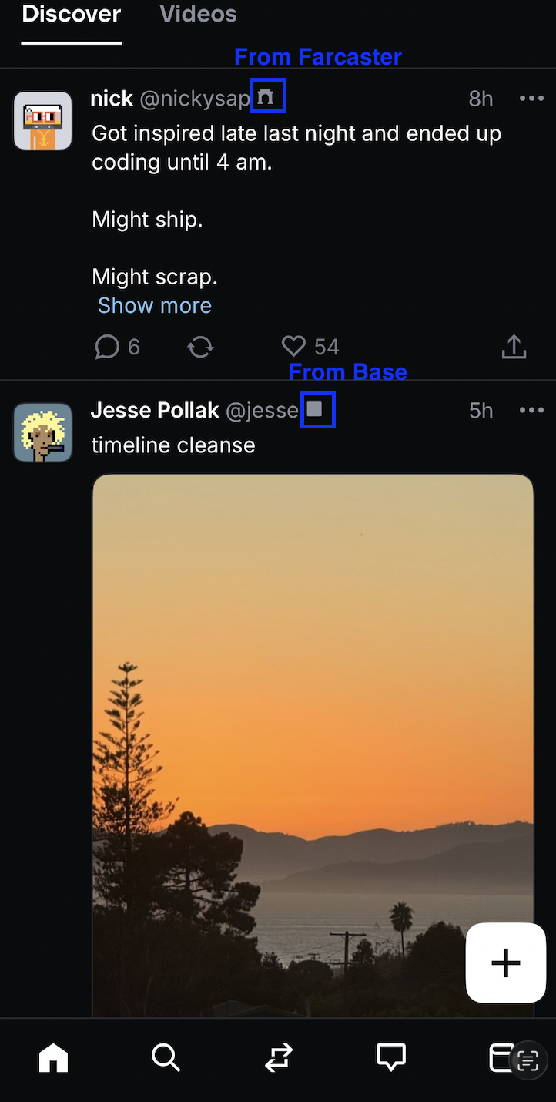Open the @nickysap handle link
This screenshot has width=556, height=1102.
[195, 99]
